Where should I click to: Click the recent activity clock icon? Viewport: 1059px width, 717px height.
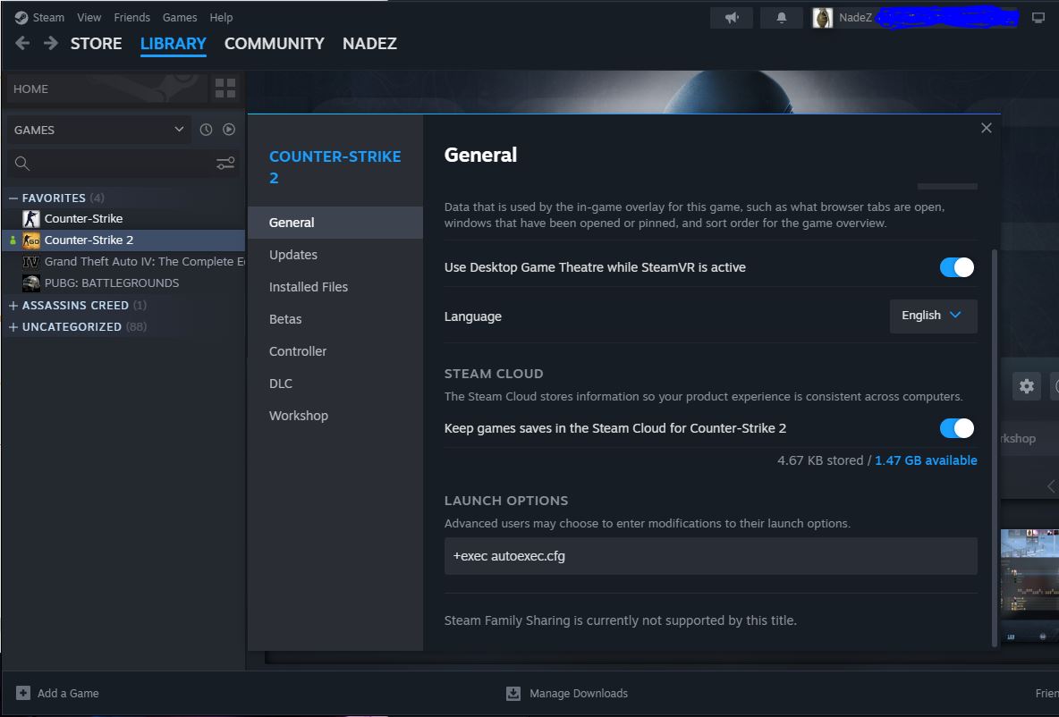point(206,130)
